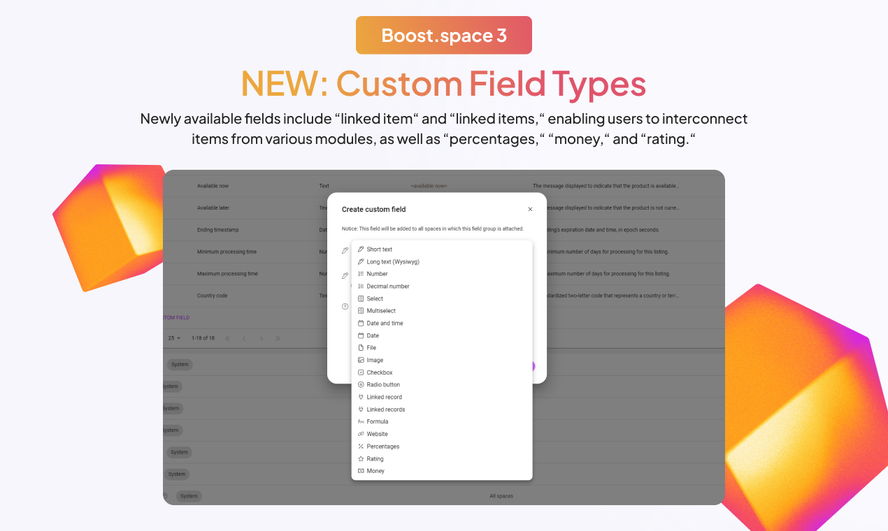Click the pencil icon beside Long text

(x=361, y=262)
